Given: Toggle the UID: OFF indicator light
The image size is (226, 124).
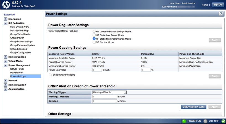Looking at the screenshot, I should pyautogui.click(x=205, y=121).
